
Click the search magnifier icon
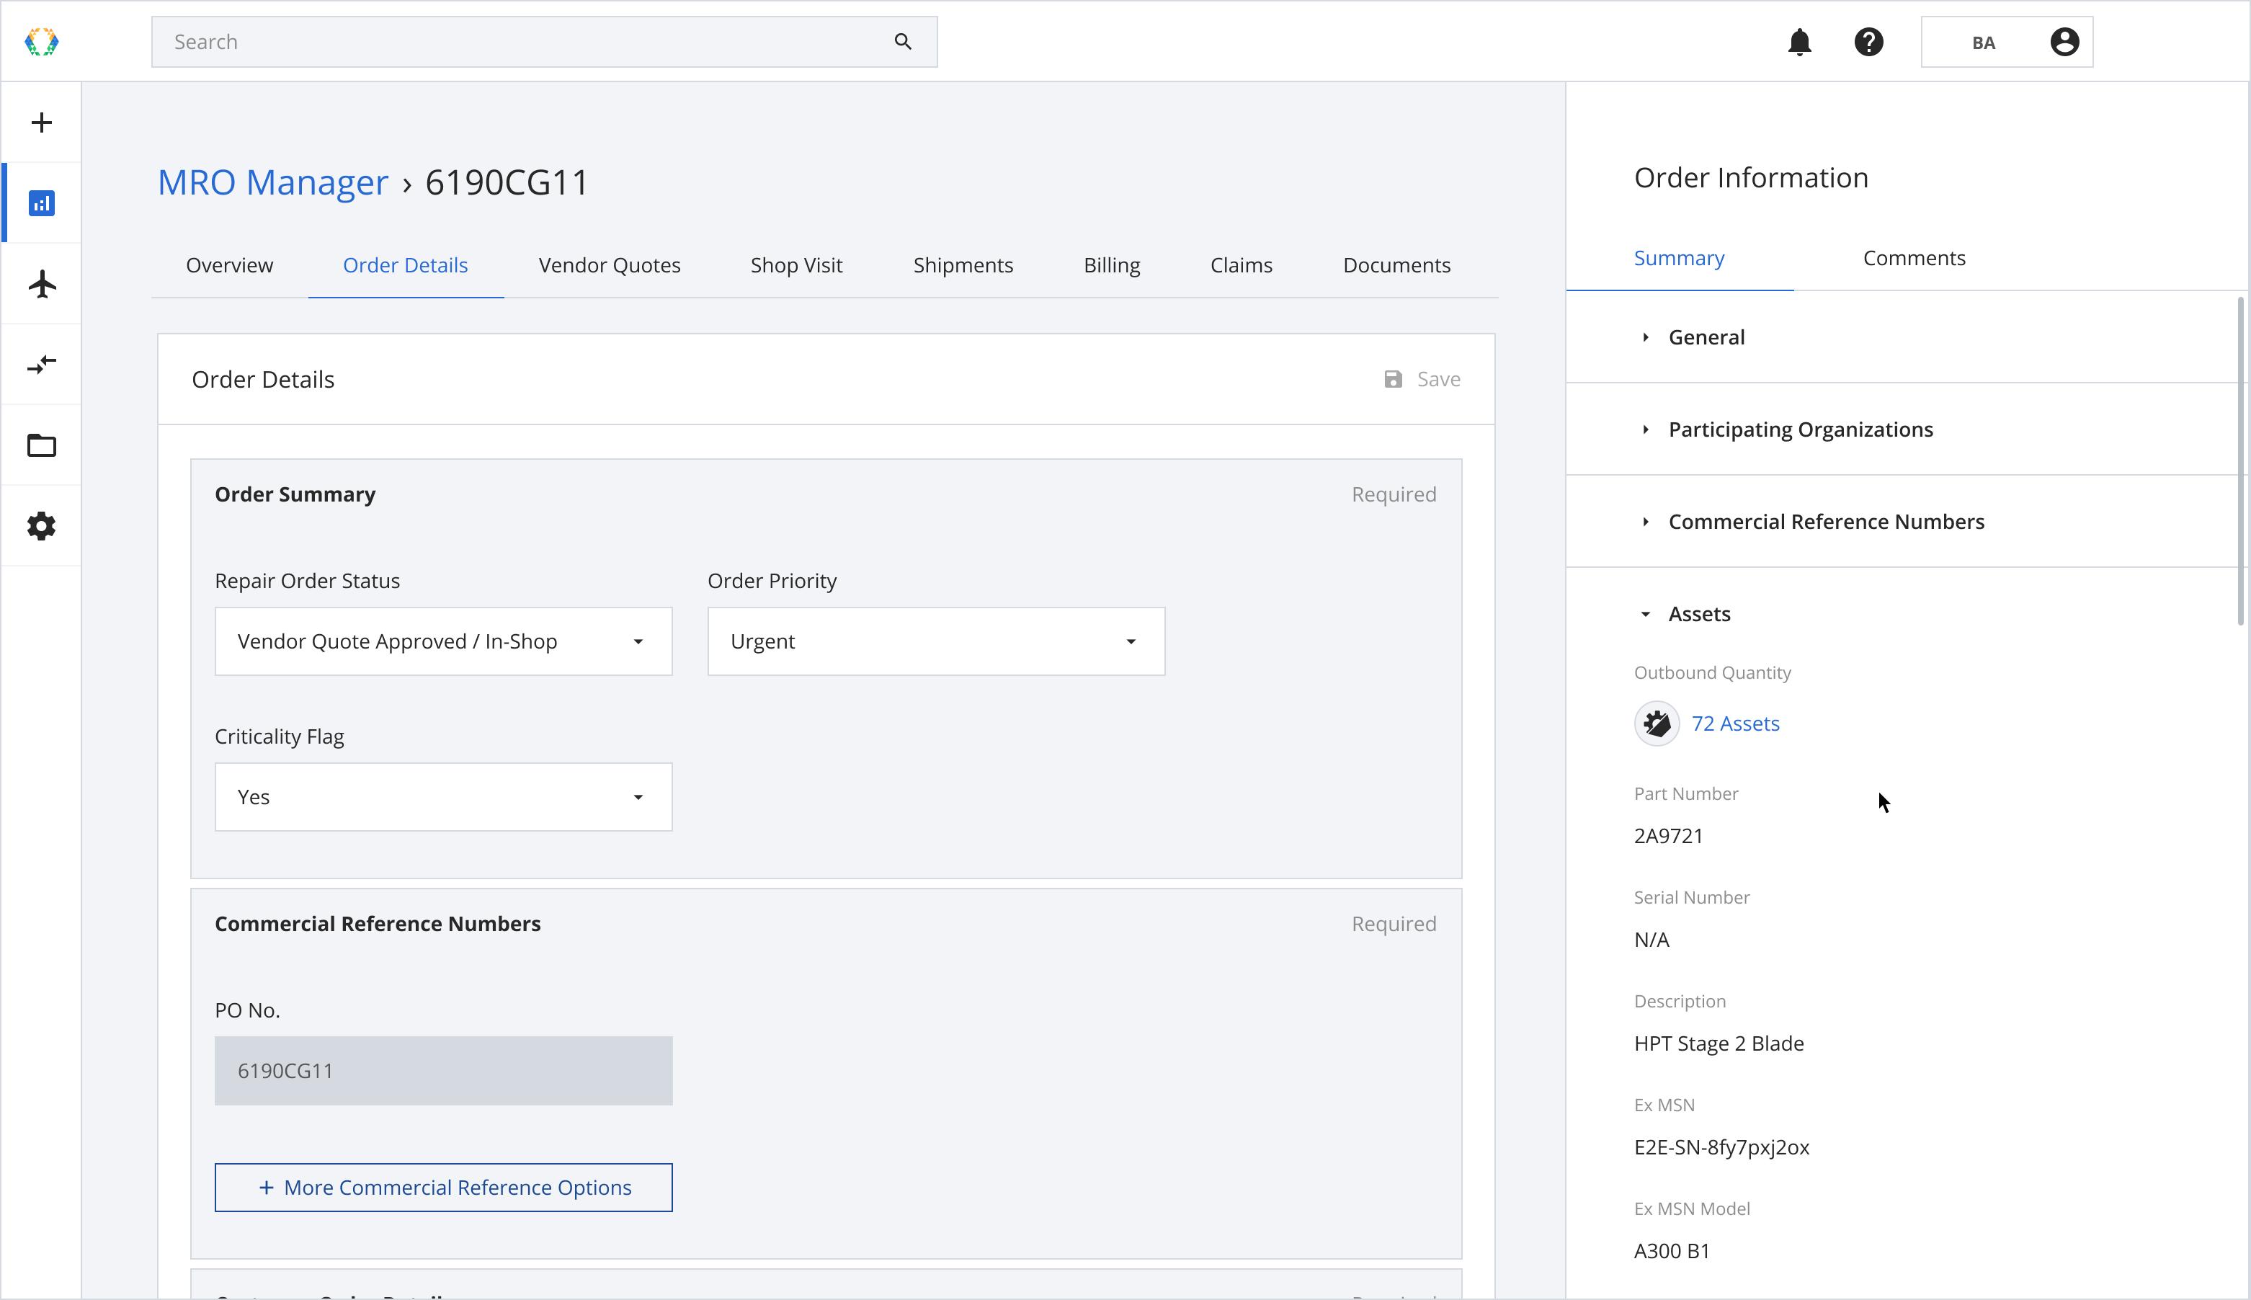(902, 42)
